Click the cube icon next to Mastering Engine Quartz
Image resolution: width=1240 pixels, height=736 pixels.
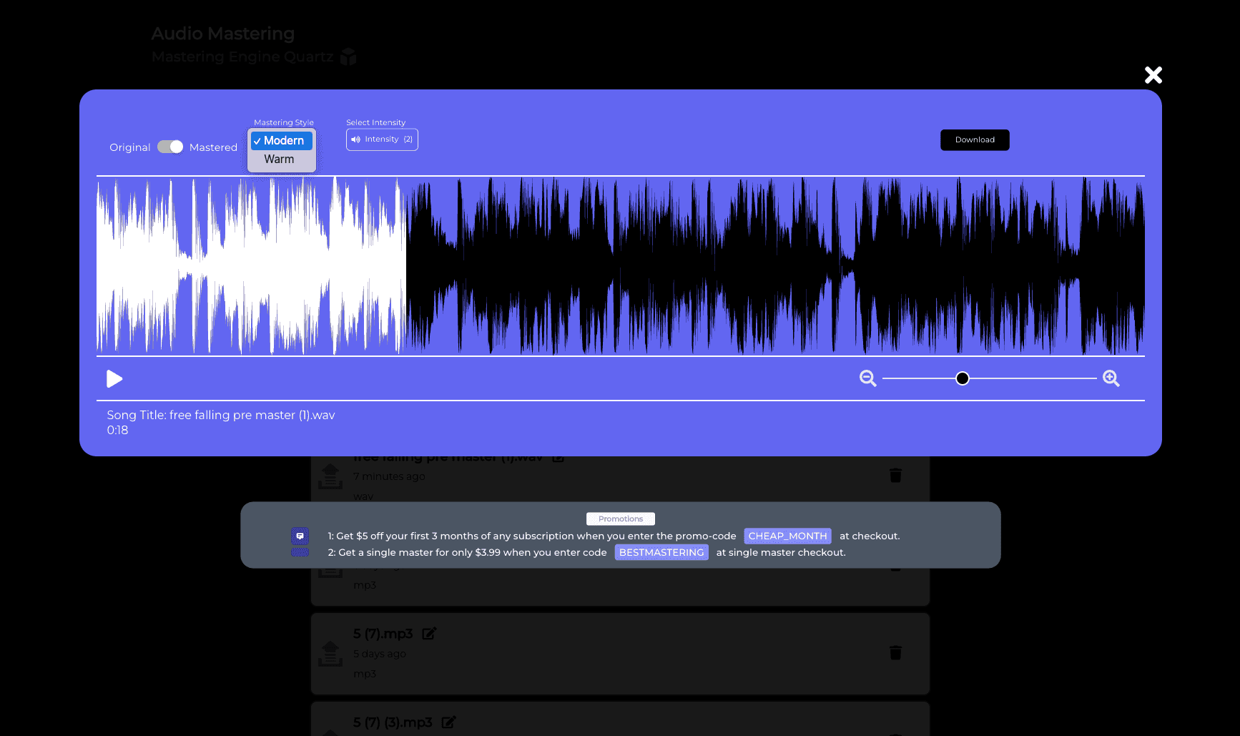[x=348, y=57]
